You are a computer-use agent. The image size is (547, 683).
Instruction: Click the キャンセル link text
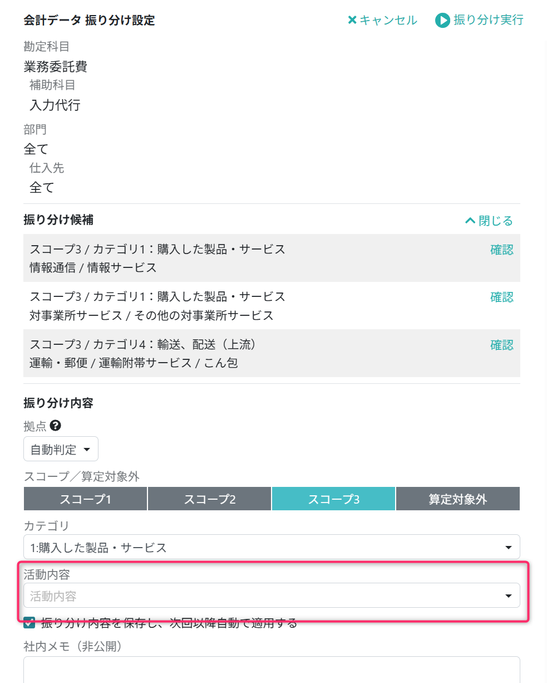tap(388, 20)
